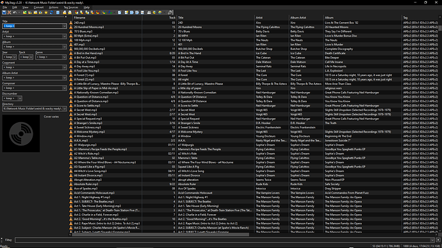
Task: Select the file 'A Window.mp3'
Action: [x=83, y=136]
